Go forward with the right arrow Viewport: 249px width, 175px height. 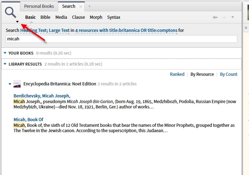(x=224, y=17)
